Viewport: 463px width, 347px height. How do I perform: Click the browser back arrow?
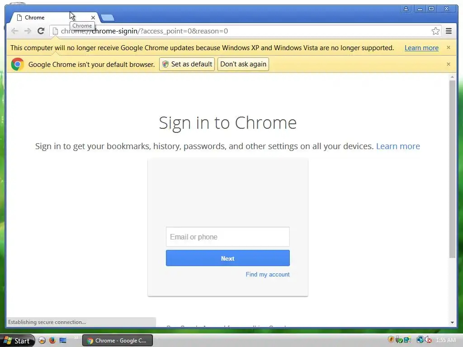14,31
